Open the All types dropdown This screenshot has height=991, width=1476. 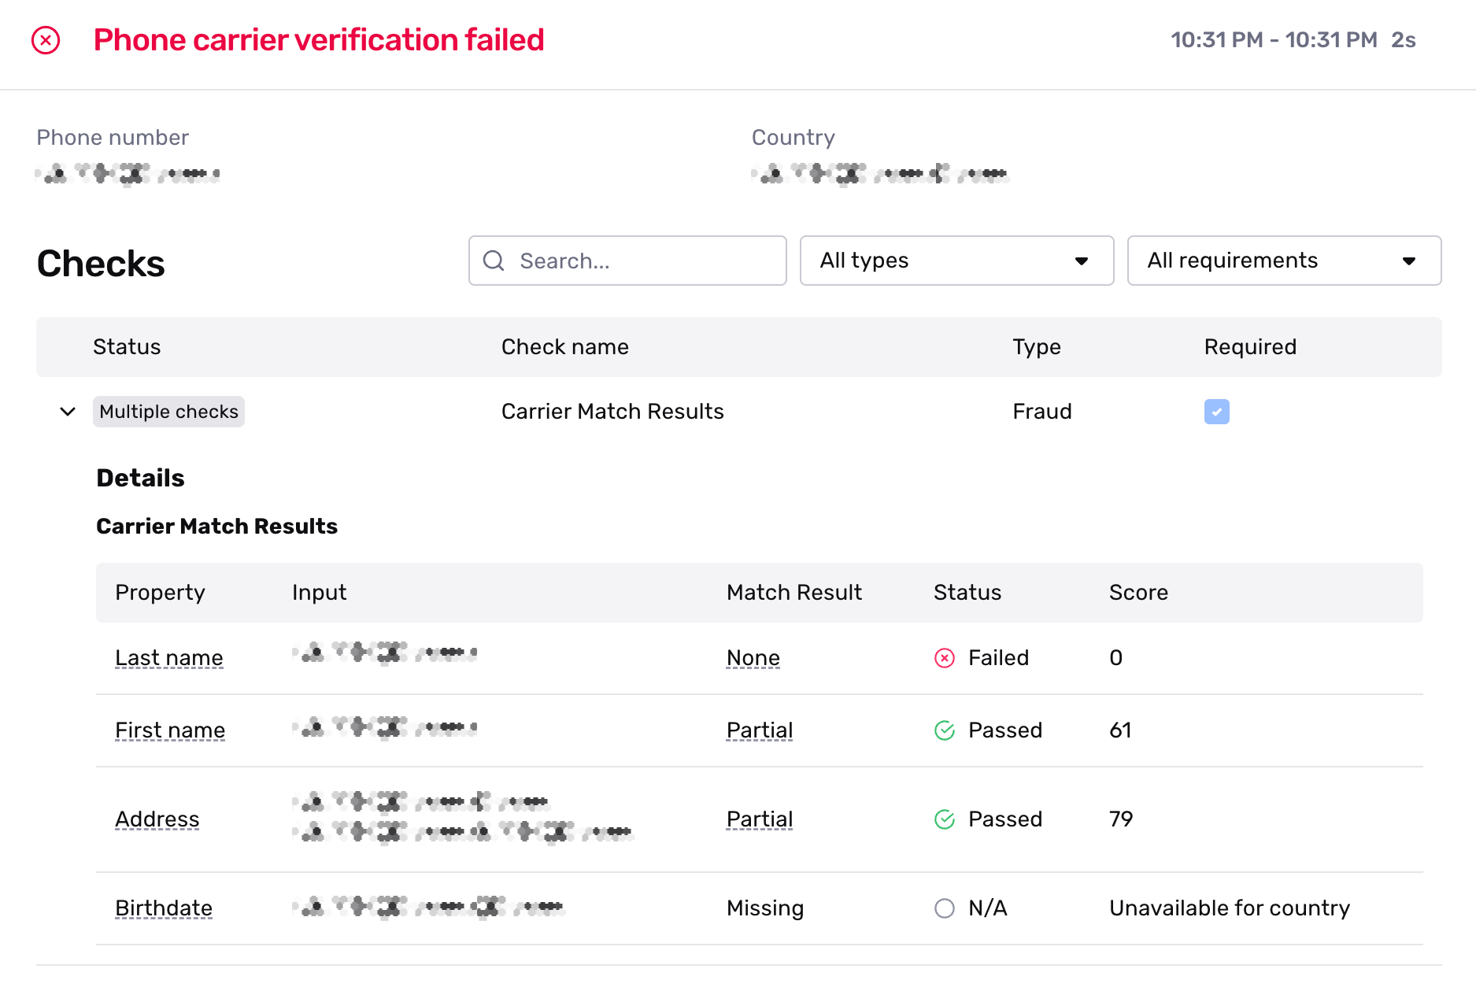tap(956, 261)
